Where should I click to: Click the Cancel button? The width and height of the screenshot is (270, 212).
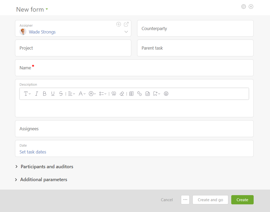click(x=167, y=200)
